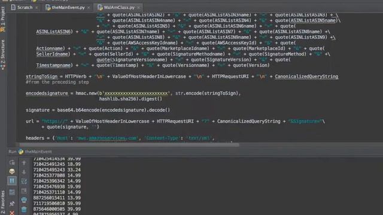Click CanonicalizedQueryString in the stringToSign line
383x215 pixels.
306,76
